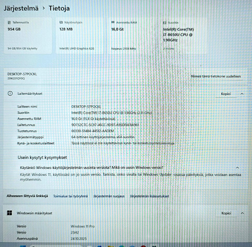This screenshot has width=252, height=247.
Task: Click the Suoritin processor chip icon
Action: point(165,23)
